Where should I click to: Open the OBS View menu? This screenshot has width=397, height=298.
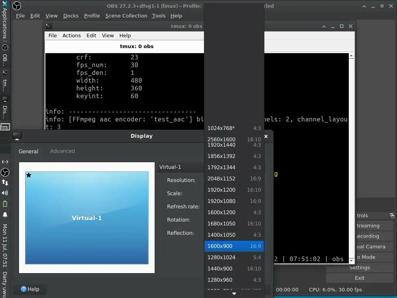[x=52, y=16]
